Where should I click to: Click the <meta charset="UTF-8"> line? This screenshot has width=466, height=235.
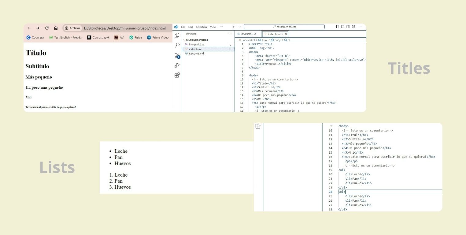(x=272, y=56)
